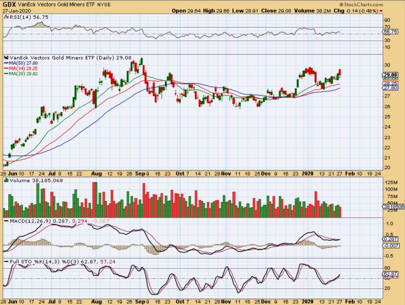Click the RSI(14) 56.75 panel label
Screen dimensions: 405x305
(29, 17)
